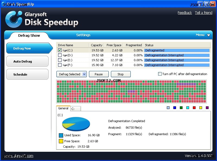
Task: Click the Glarysoft Disk Speedup logo icon
Action: click(14, 19)
